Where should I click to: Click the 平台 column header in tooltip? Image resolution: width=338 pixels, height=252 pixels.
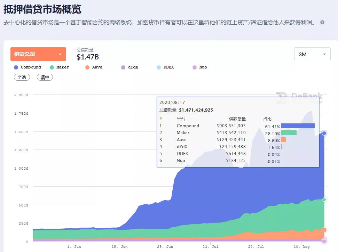(181, 119)
